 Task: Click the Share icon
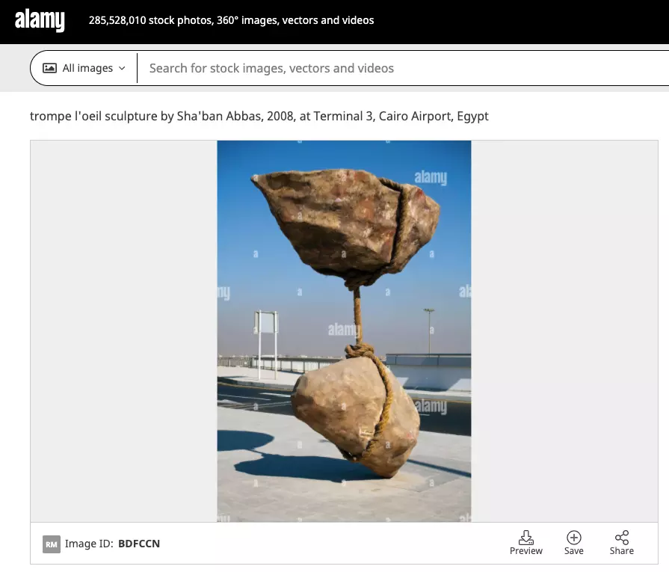(622, 538)
